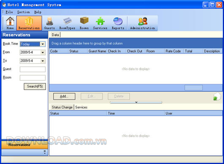This screenshot has height=164, width=224.
Task: Minimize the Hotel Management System window
Action: coord(205,5)
